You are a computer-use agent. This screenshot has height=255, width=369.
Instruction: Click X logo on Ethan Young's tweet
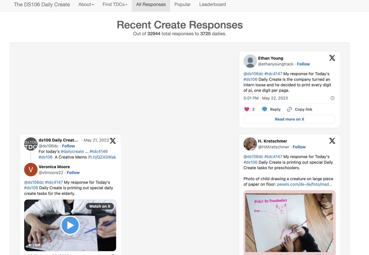click(332, 58)
